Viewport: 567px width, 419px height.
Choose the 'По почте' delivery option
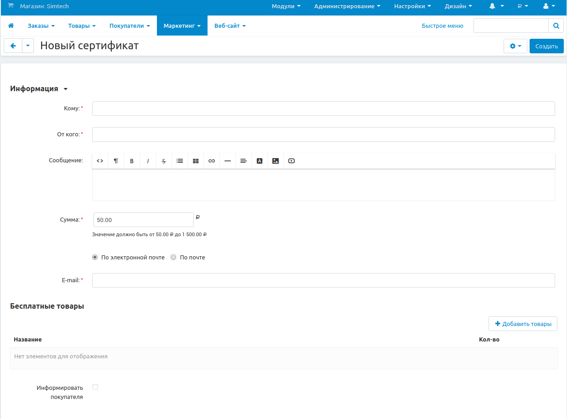pos(173,257)
